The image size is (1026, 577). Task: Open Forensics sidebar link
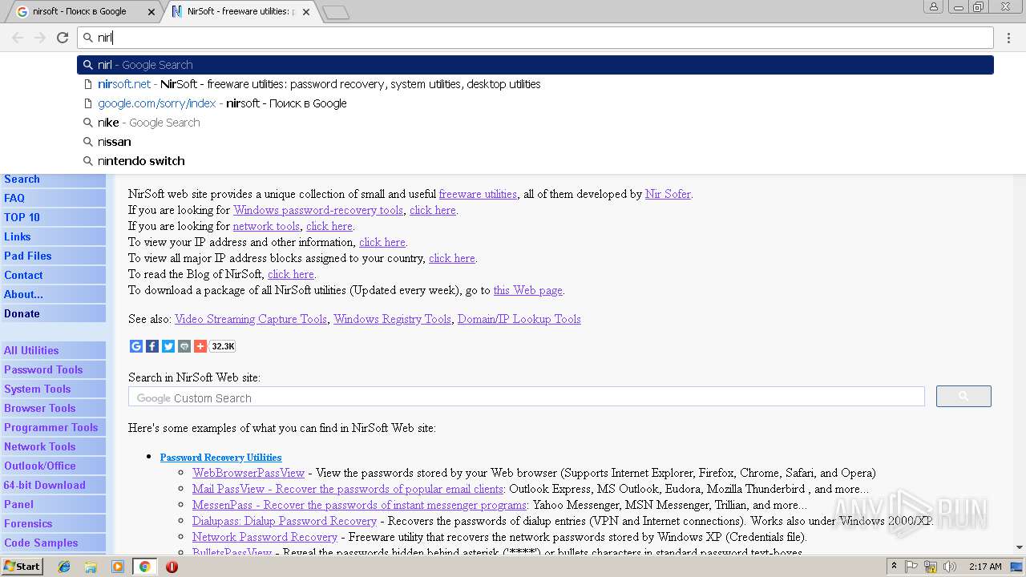[53, 523]
